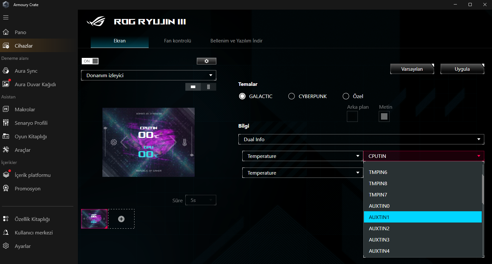Open the hamburger navigation menu
The image size is (492, 264).
coord(6,17)
